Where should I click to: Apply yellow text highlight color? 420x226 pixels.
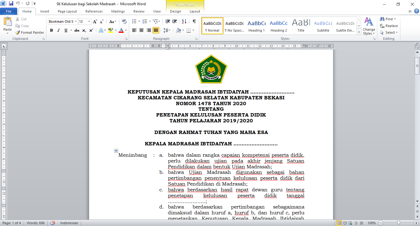111,29
